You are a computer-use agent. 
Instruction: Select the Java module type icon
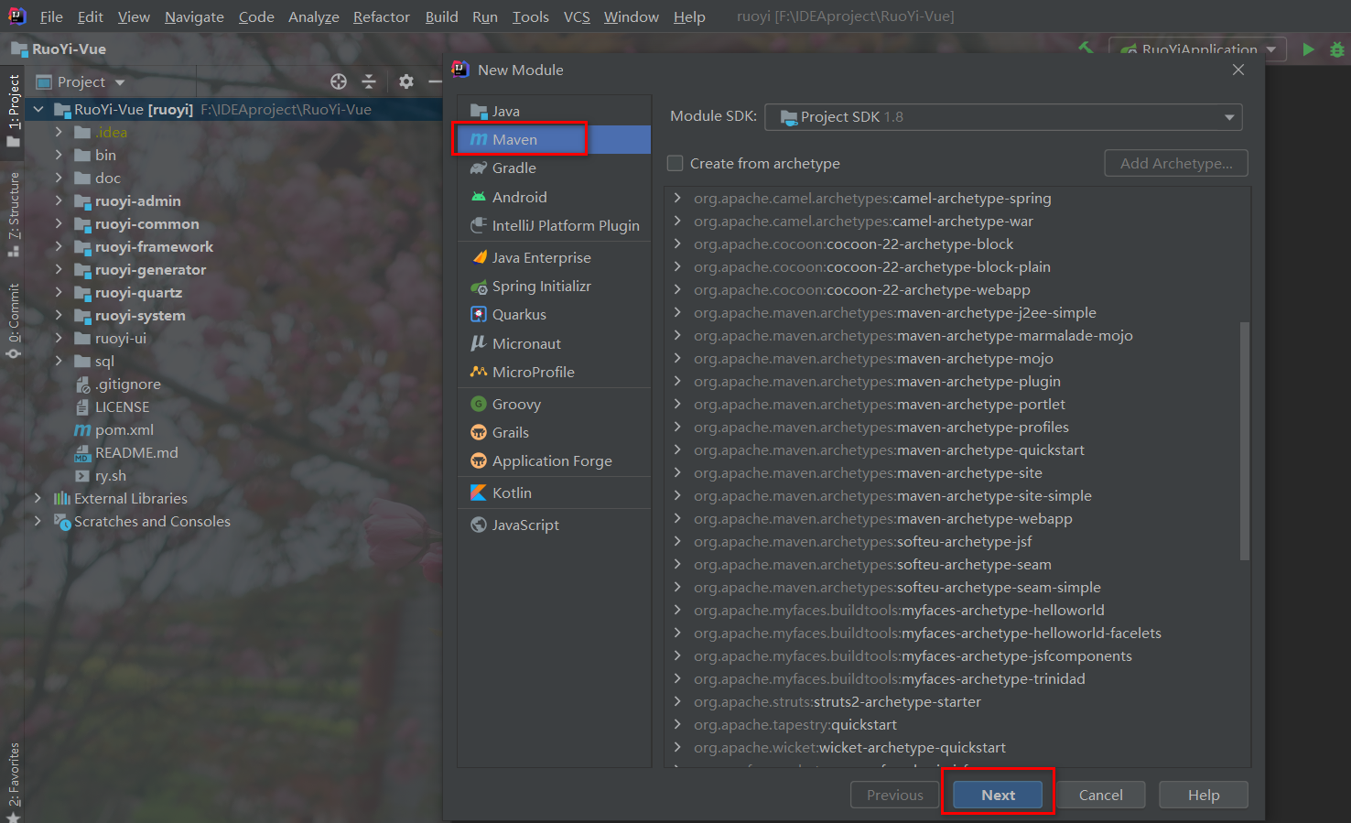(479, 111)
